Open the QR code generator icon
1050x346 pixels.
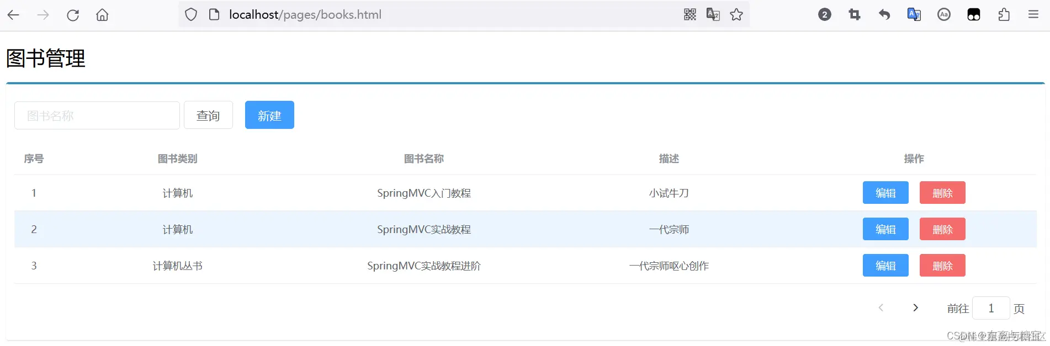(x=690, y=15)
